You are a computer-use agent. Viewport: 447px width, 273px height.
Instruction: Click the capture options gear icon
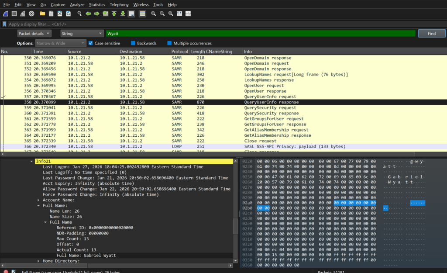click(x=31, y=14)
